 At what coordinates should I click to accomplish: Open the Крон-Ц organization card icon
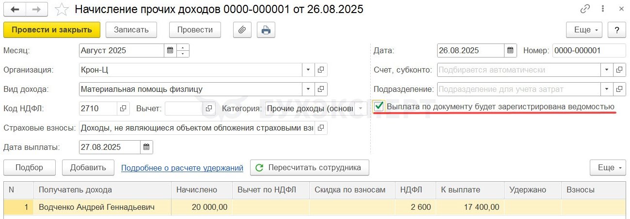coord(321,70)
